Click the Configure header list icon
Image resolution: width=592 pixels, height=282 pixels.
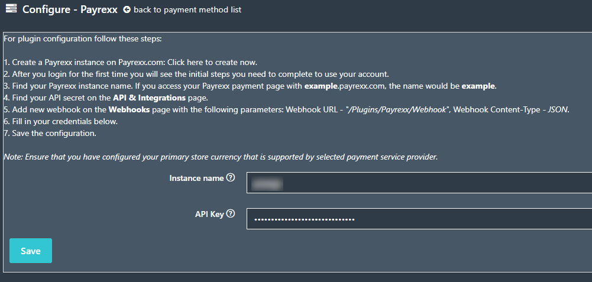point(11,8)
